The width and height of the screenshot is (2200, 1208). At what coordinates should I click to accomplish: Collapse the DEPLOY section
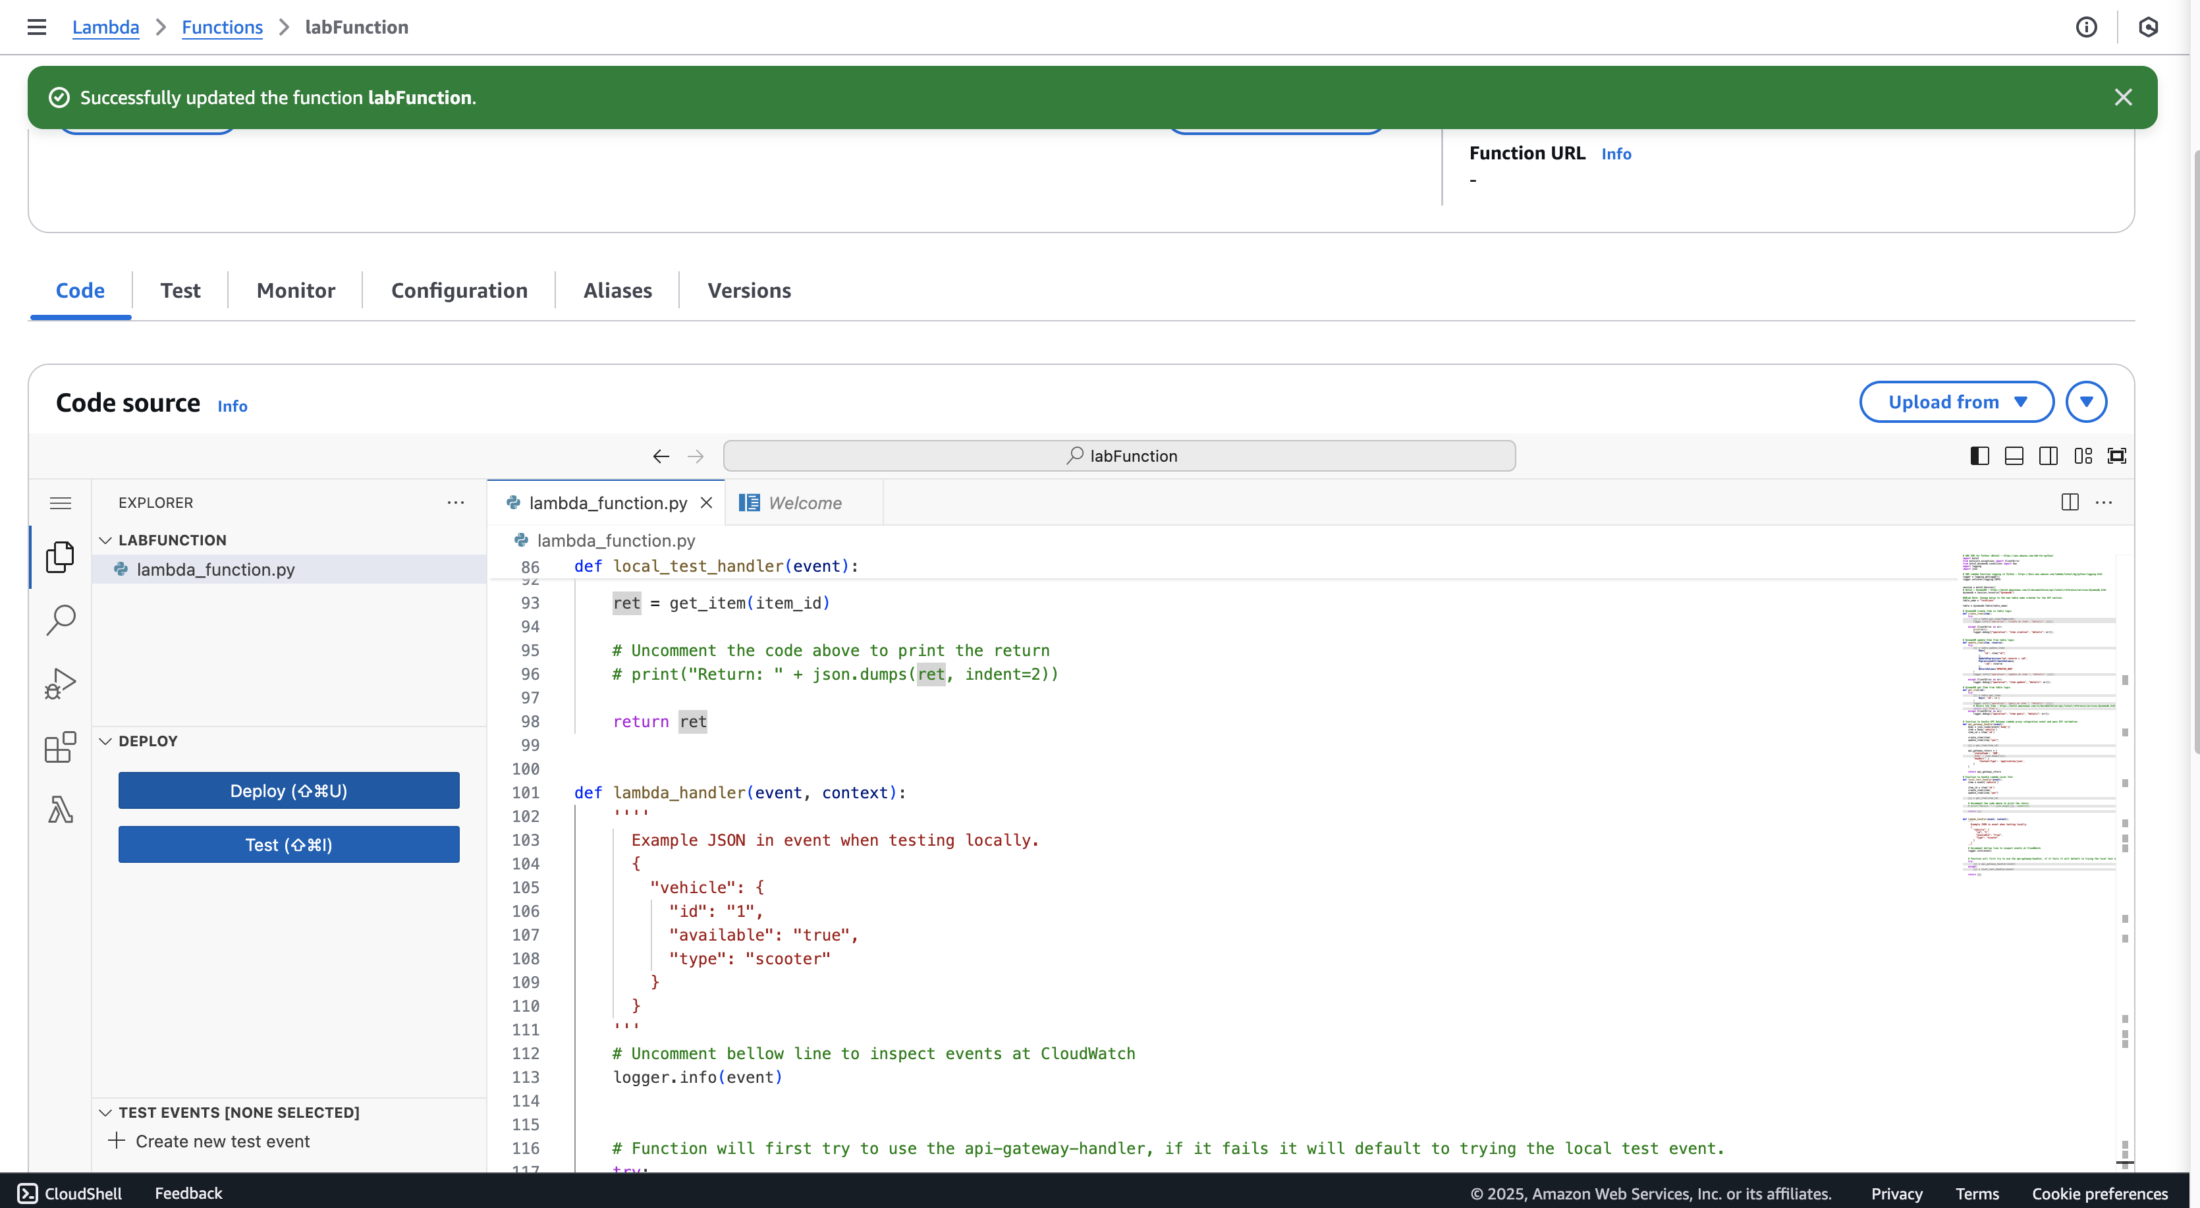(105, 741)
